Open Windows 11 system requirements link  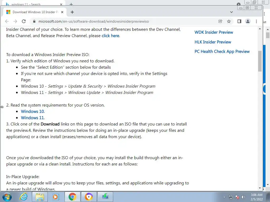tap(32, 118)
